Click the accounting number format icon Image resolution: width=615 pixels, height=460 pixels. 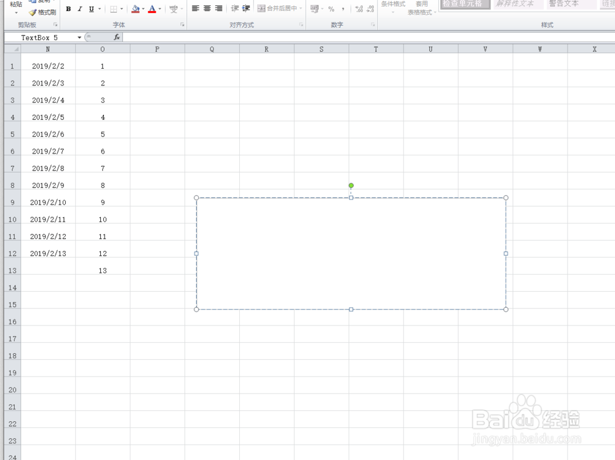click(x=314, y=9)
